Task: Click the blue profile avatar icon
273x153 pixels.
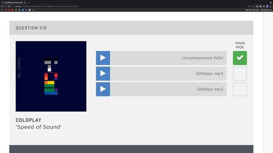Action: tap(267, 6)
